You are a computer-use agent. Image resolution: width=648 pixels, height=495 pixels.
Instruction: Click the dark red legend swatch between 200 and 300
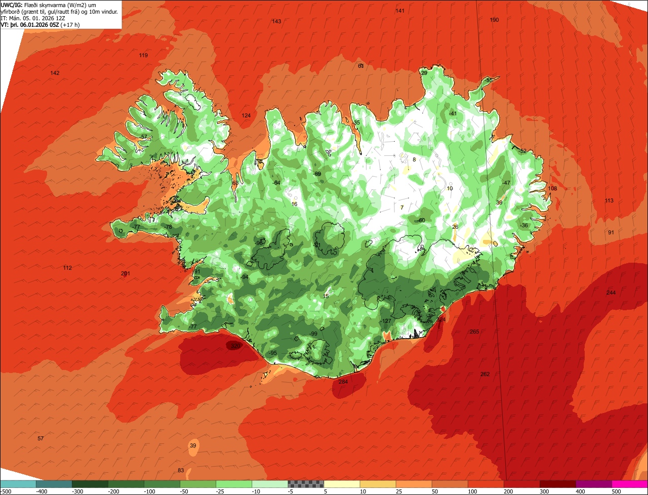(x=521, y=484)
